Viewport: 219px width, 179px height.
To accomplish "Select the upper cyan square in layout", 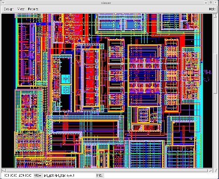I will pyautogui.click(x=66, y=79).
